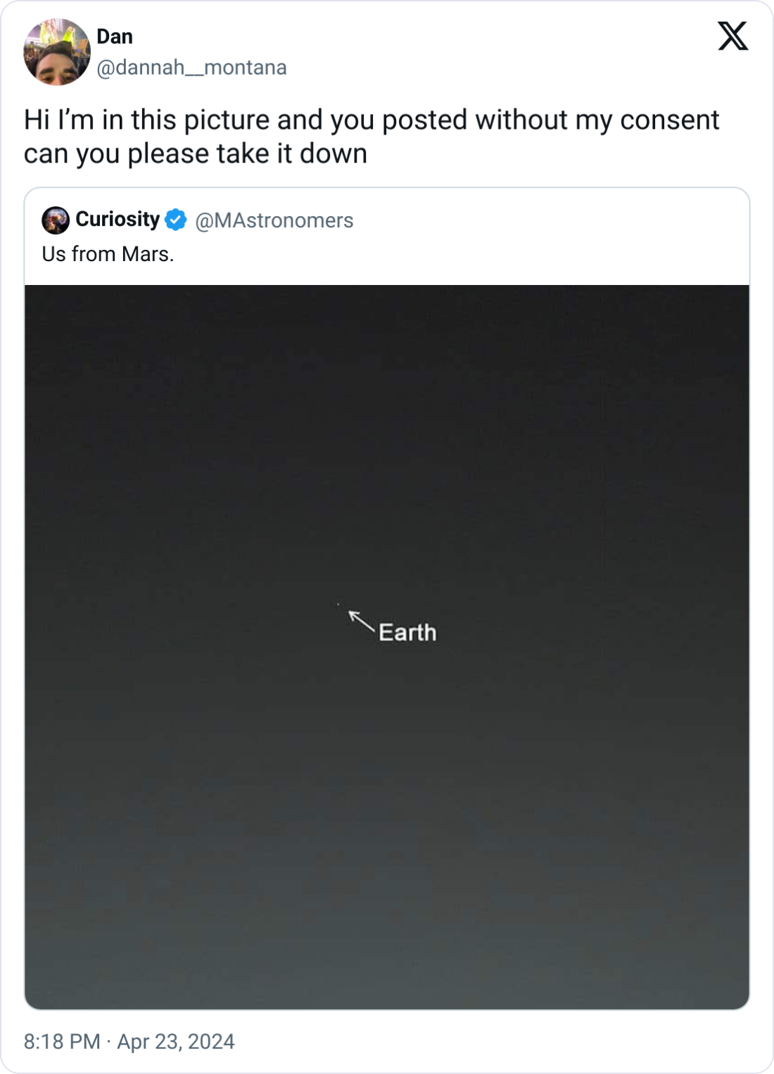The width and height of the screenshot is (774, 1074).
Task: Click the Apr 23, 2024 date
Action: [176, 1042]
